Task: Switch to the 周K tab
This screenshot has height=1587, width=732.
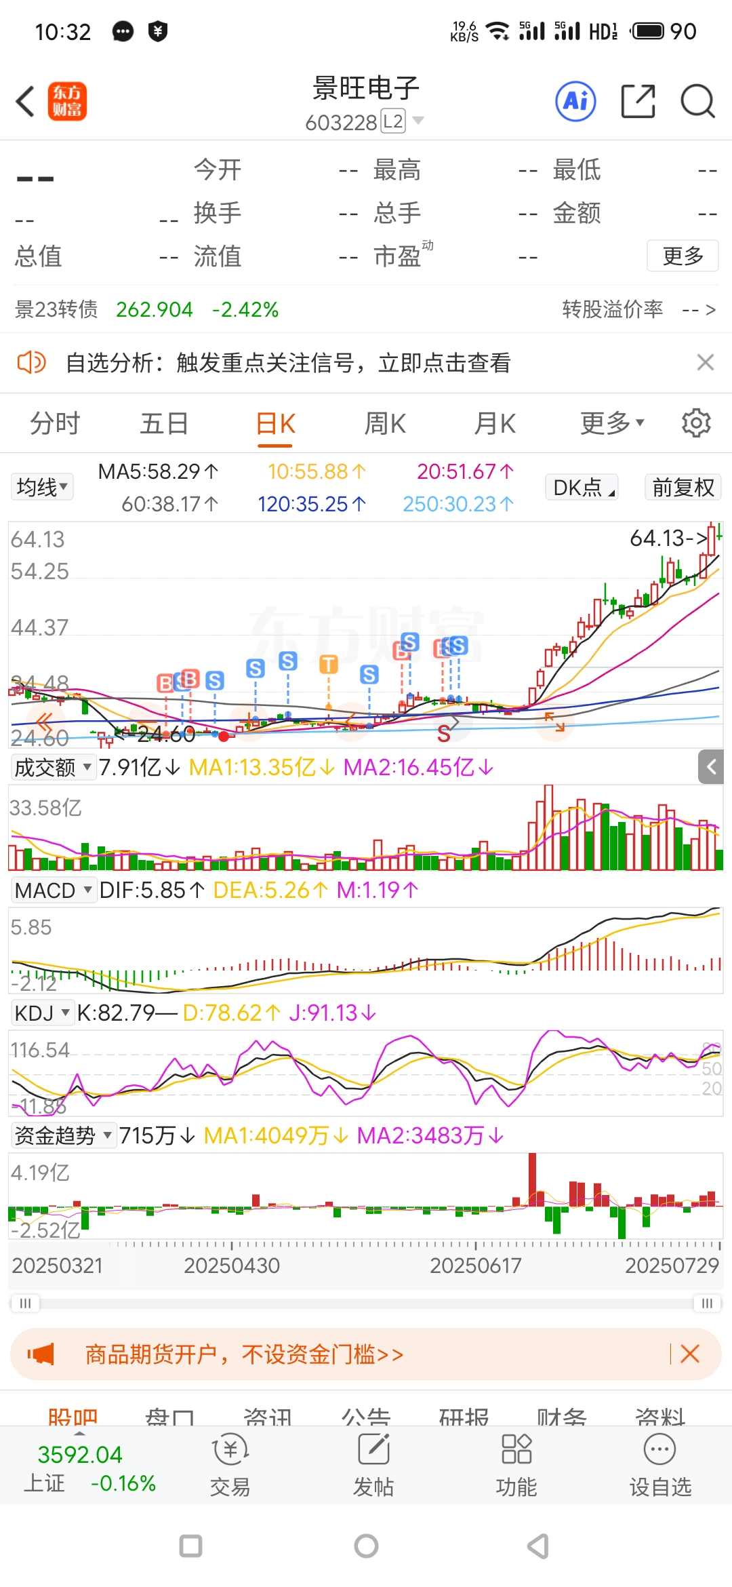Action: coord(385,423)
